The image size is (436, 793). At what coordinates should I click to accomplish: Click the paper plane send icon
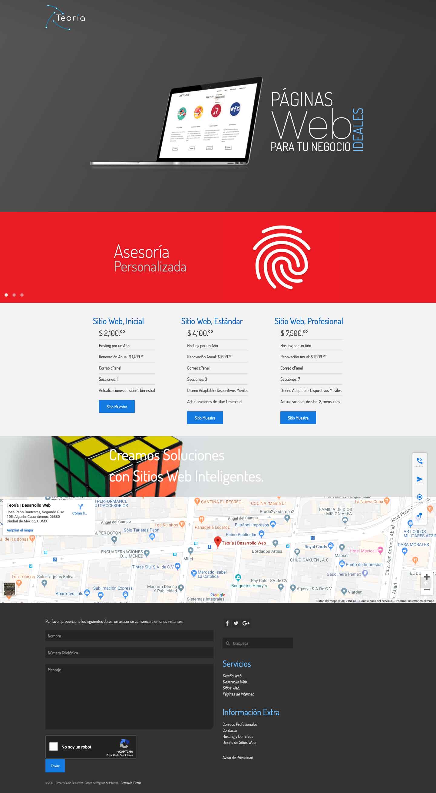pos(419,479)
